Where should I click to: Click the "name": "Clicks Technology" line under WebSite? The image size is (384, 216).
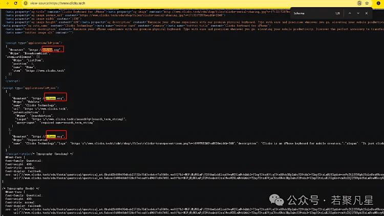tap(34, 105)
